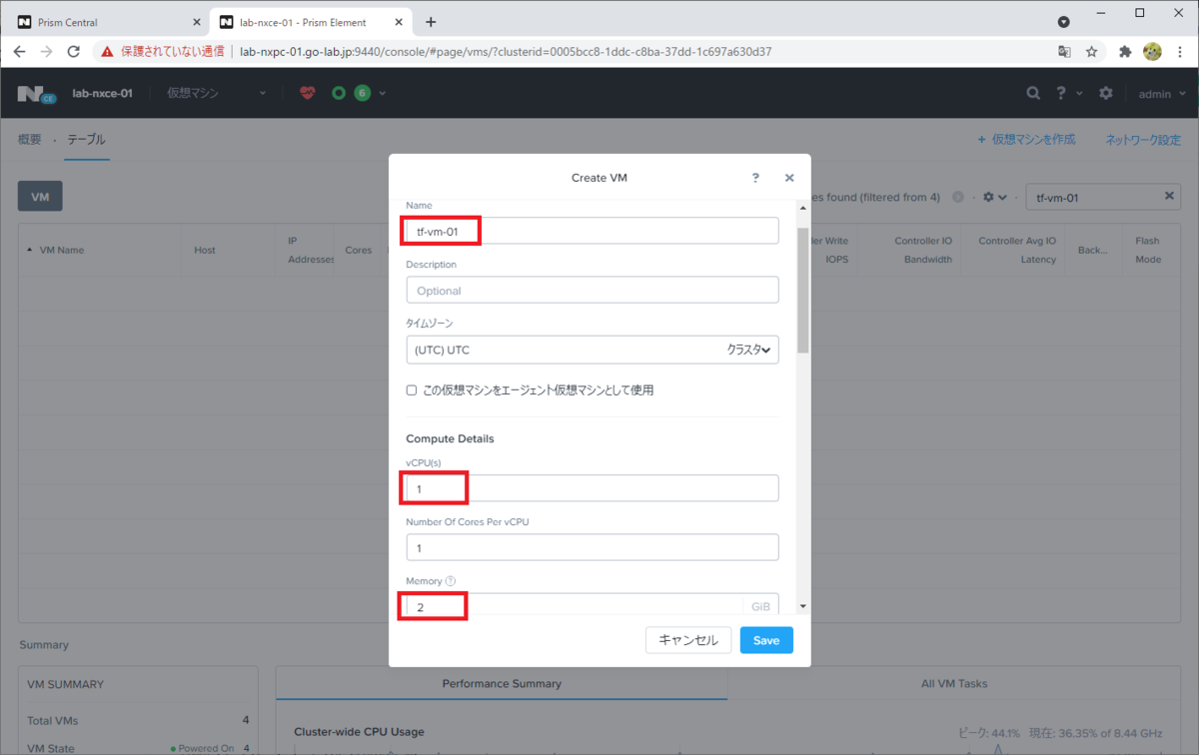Open the search magnifier in the header
Image resolution: width=1199 pixels, height=755 pixels.
click(1033, 93)
